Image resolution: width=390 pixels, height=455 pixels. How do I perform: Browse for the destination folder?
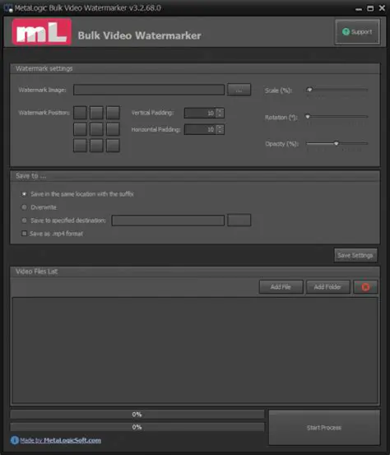tap(239, 220)
